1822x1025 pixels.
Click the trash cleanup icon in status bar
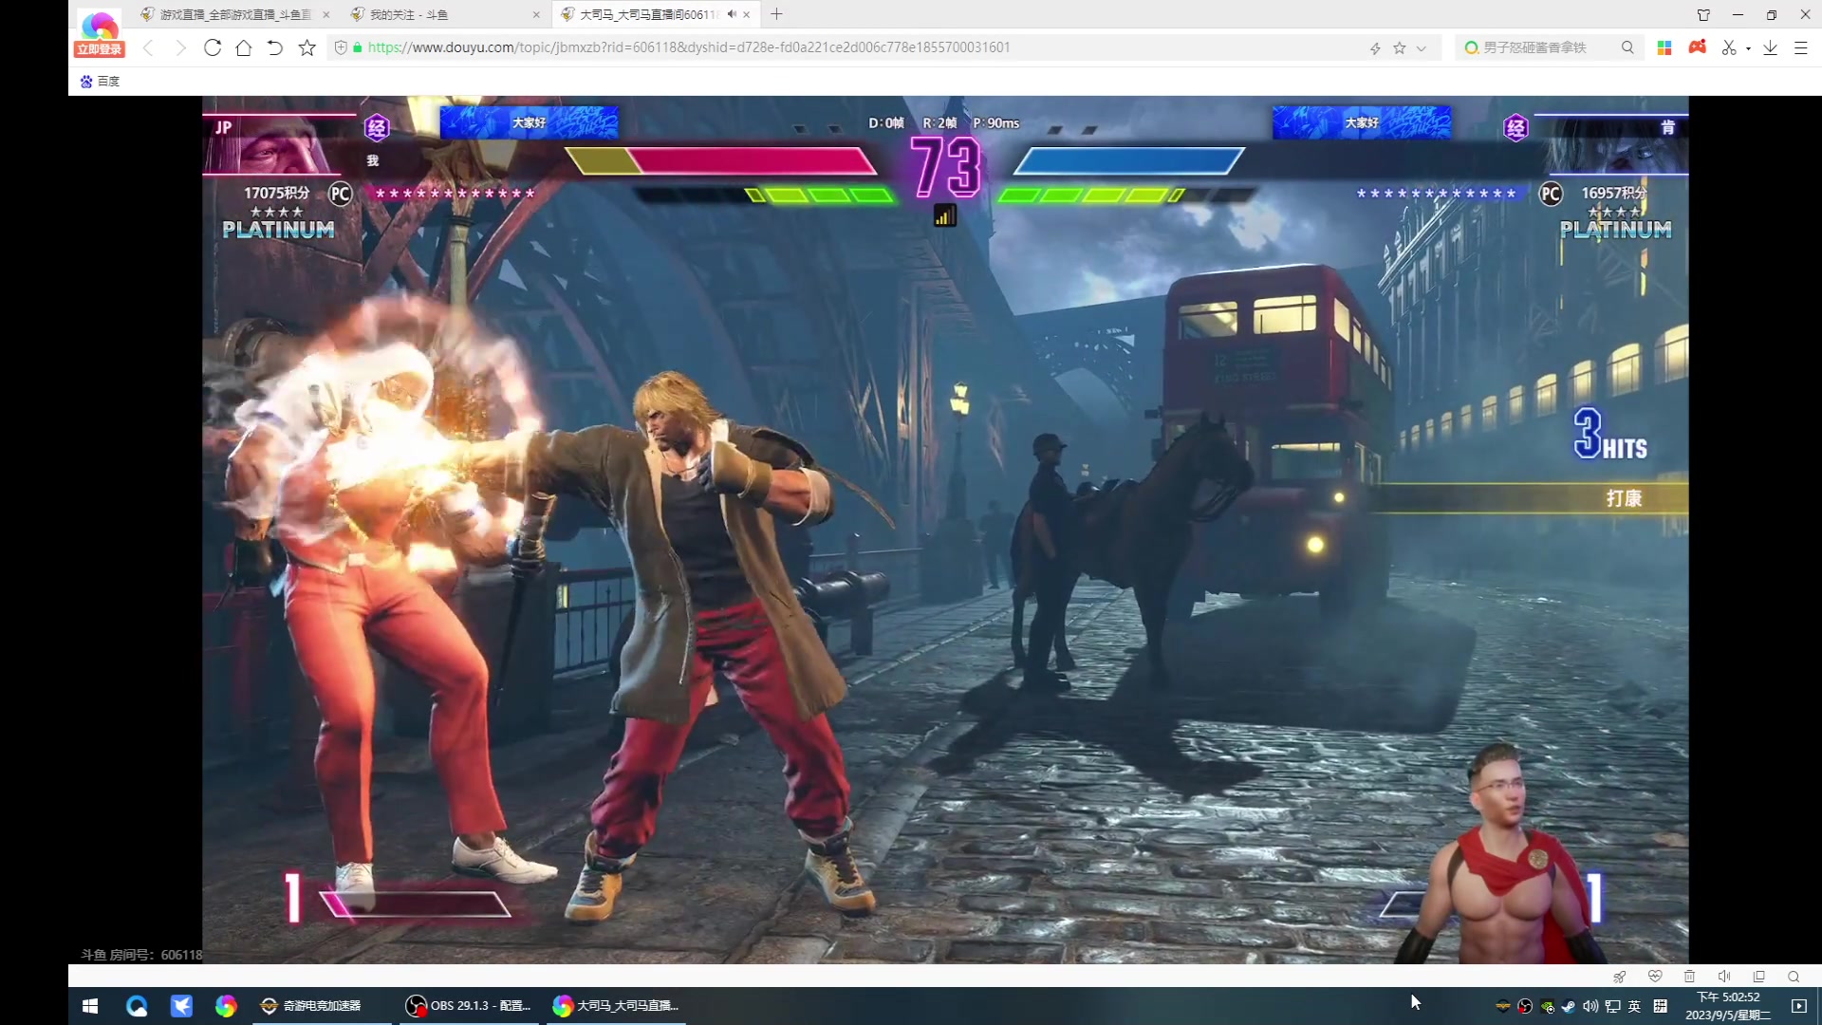(x=1689, y=977)
